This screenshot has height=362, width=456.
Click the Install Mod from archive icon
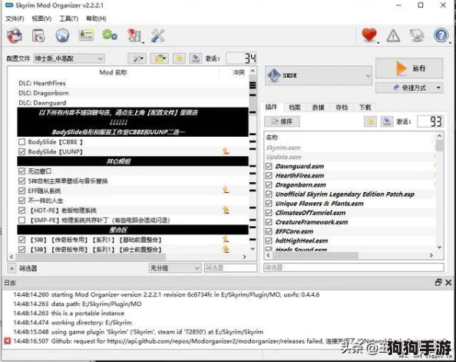pyautogui.click(x=38, y=36)
